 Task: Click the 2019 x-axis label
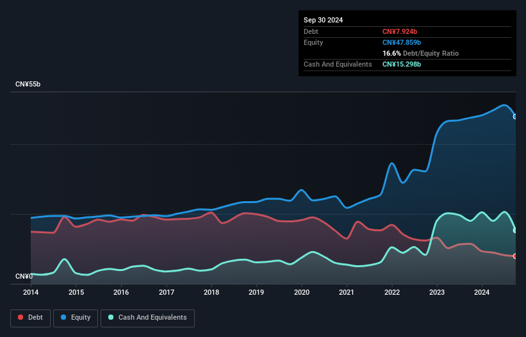pos(256,292)
